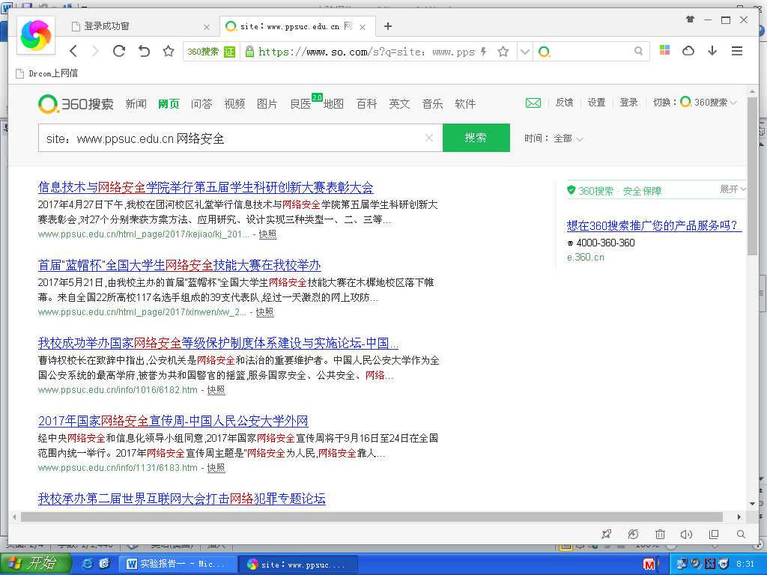Open the address bar dropdown chevron

(x=525, y=52)
